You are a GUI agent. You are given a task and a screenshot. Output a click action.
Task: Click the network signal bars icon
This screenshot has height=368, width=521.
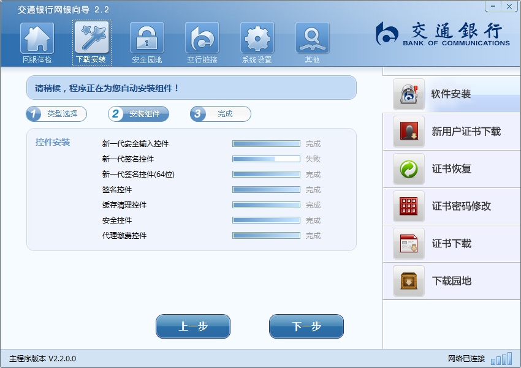point(502,359)
